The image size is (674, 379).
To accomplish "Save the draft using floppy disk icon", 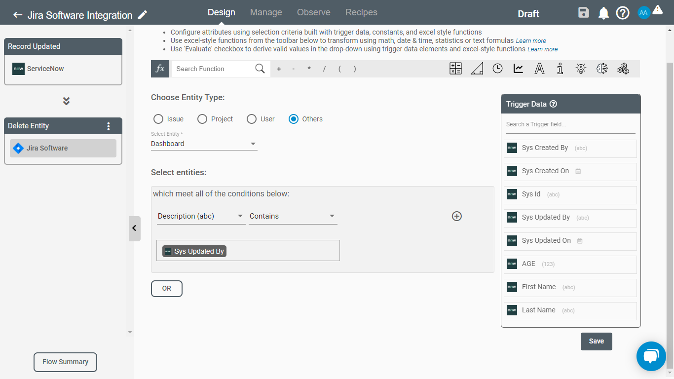I will [584, 13].
